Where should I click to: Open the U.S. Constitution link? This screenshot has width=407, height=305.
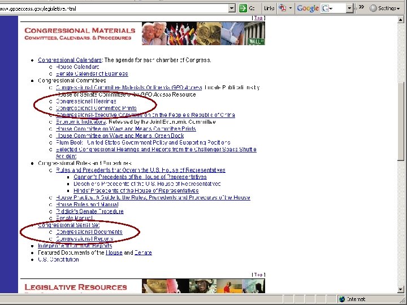pos(58,260)
